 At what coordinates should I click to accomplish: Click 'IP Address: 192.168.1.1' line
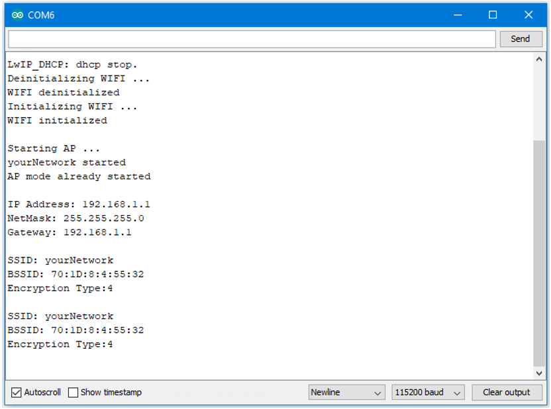[79, 204]
